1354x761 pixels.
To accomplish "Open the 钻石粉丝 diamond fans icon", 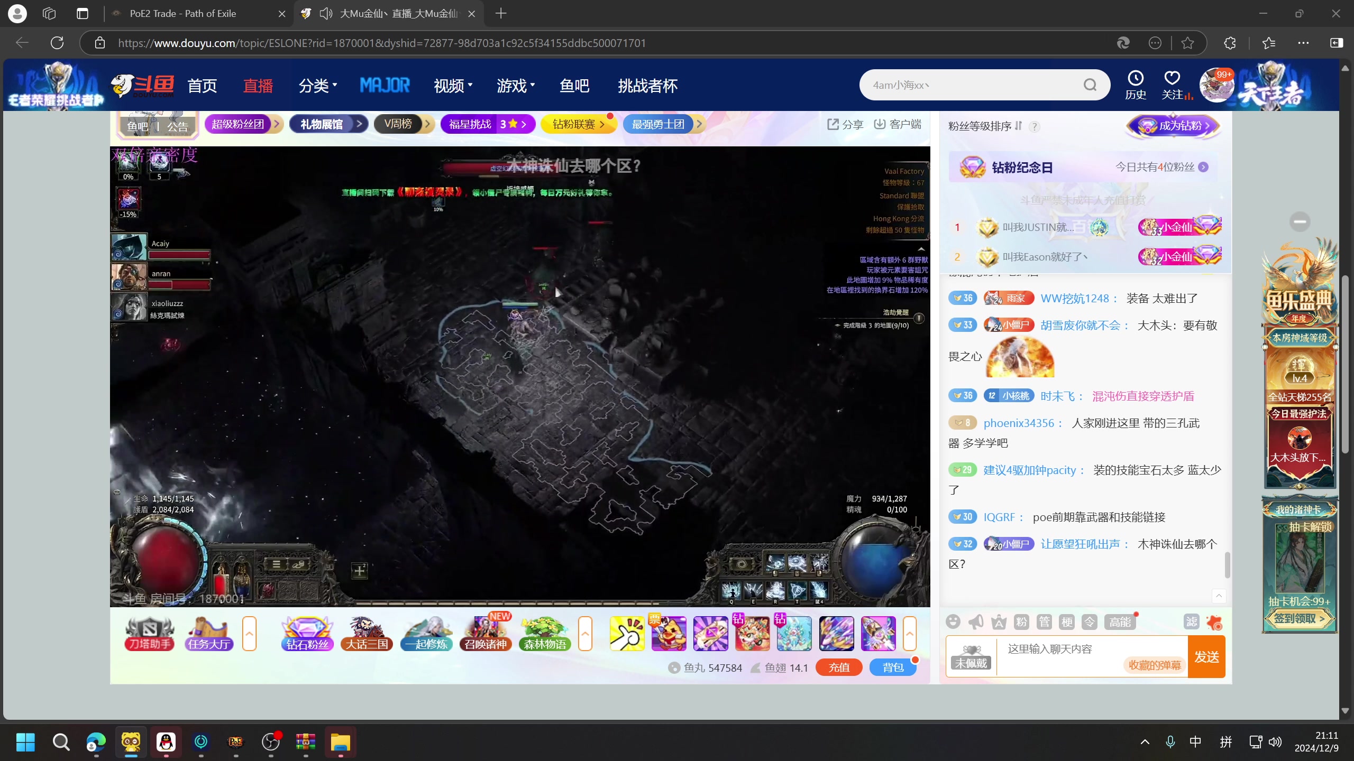I will pyautogui.click(x=307, y=633).
